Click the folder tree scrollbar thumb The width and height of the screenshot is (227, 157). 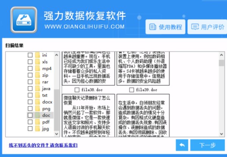click(x=57, y=110)
